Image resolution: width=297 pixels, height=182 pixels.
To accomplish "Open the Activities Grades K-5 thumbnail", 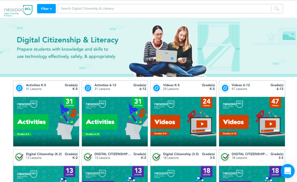I will 46,122.
